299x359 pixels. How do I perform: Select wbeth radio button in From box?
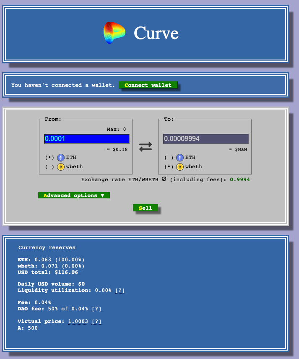point(49,167)
